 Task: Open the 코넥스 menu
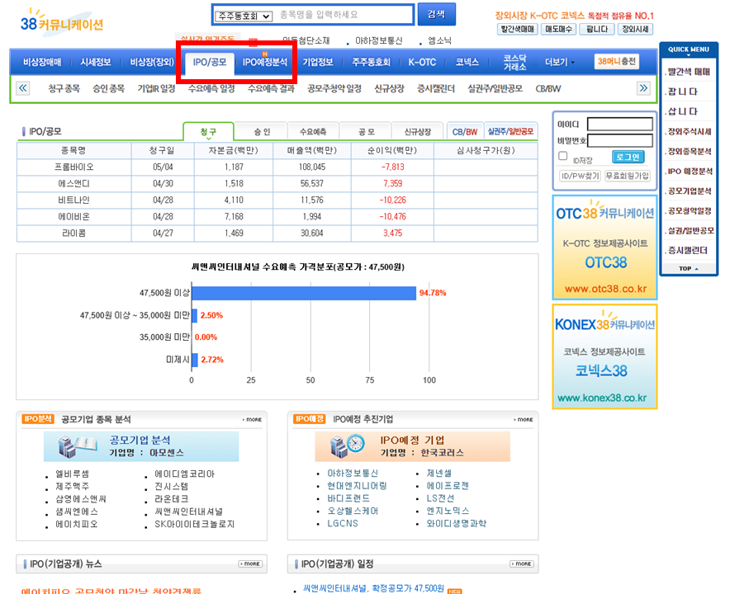coord(467,62)
